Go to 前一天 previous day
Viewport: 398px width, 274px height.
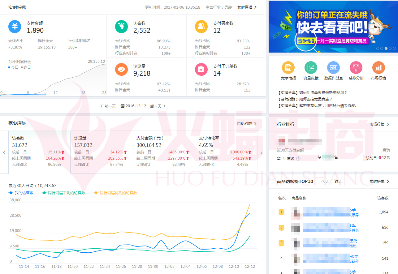[108, 106]
